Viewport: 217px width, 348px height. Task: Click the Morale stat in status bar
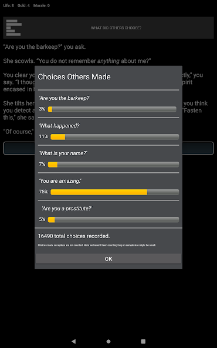click(x=42, y=5)
